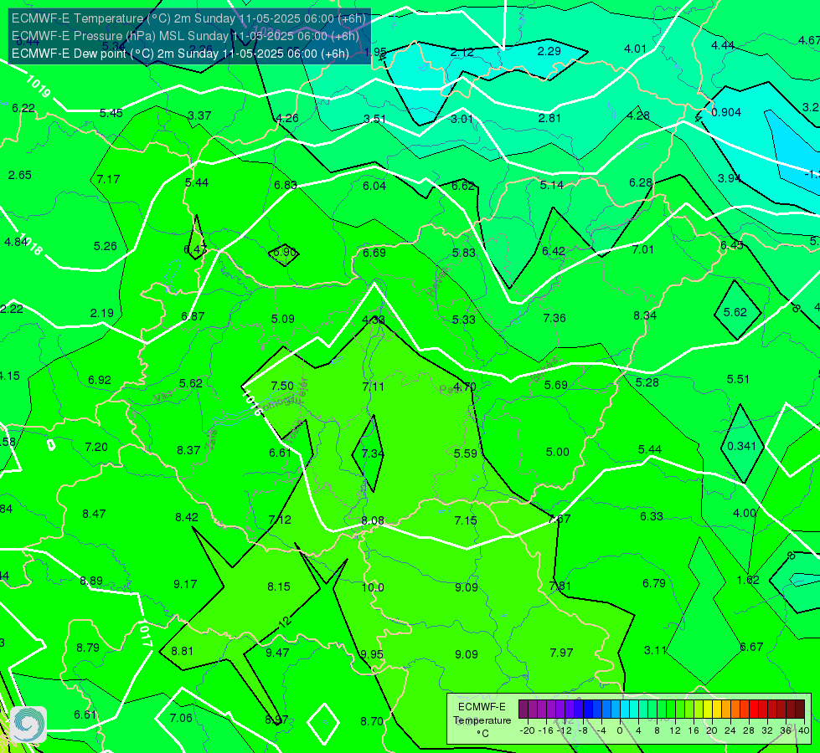Click the legend title ECMWF-E Temperature °C
The height and width of the screenshot is (753, 820).
[x=482, y=720]
